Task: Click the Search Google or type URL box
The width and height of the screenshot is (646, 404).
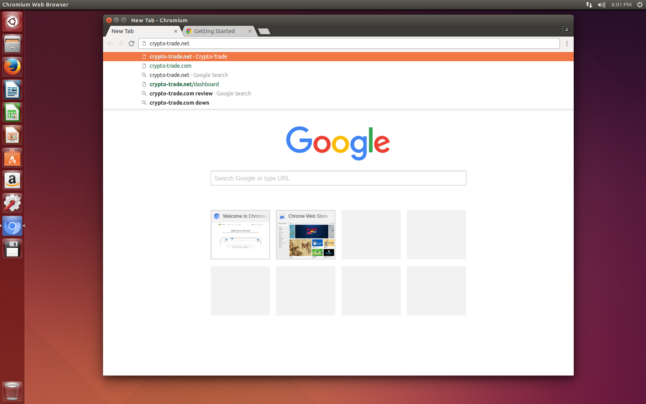Action: (x=338, y=178)
